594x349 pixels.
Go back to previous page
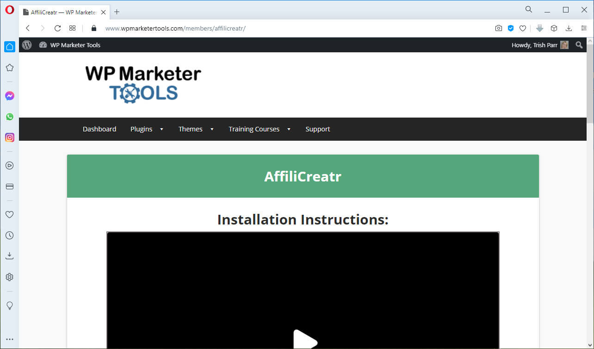coord(28,28)
